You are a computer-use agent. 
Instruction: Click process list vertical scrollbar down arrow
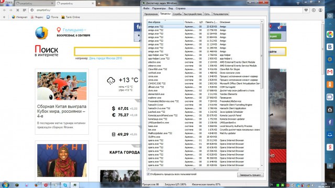(x=262, y=166)
